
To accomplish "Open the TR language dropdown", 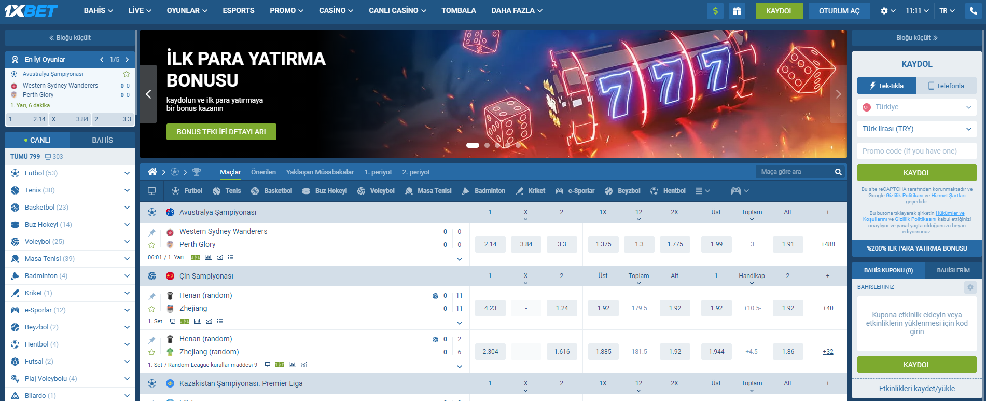I will click(947, 11).
